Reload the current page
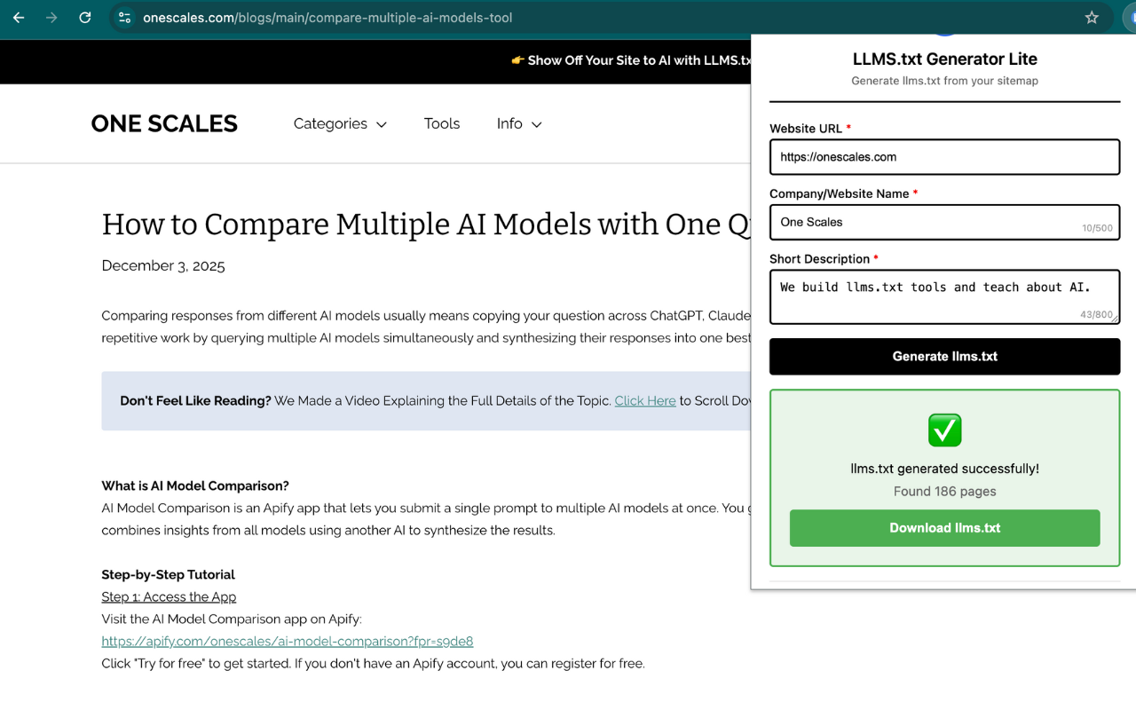The height and width of the screenshot is (710, 1136). pyautogui.click(x=85, y=18)
